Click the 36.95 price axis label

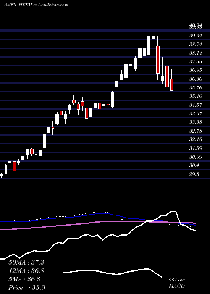pyautogui.click(x=196, y=70)
